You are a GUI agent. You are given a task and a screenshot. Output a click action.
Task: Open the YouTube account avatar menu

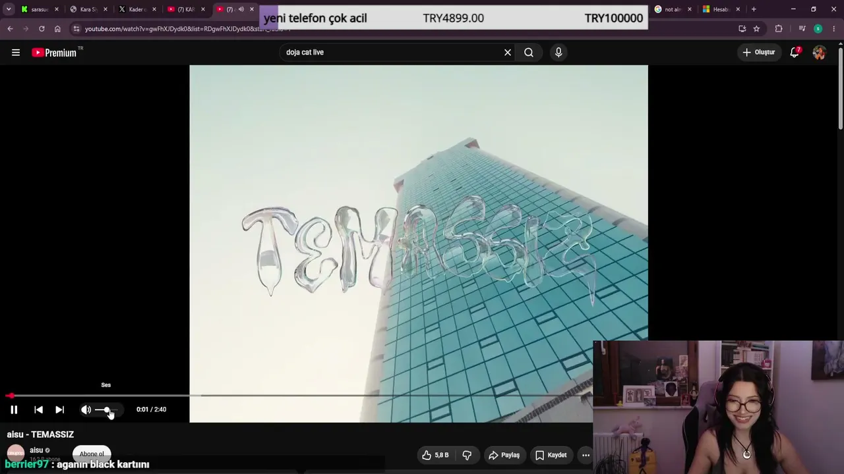pos(819,53)
